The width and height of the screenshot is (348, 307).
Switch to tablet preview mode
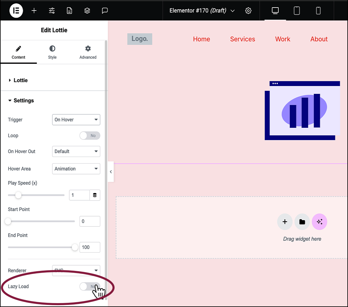(297, 11)
